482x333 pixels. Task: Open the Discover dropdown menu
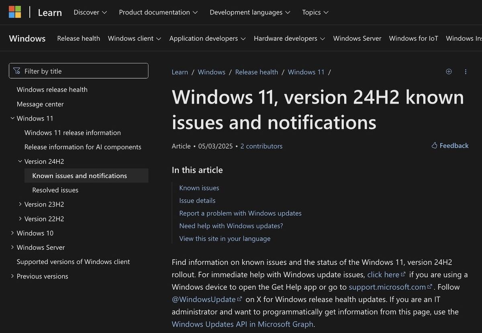[x=90, y=12]
